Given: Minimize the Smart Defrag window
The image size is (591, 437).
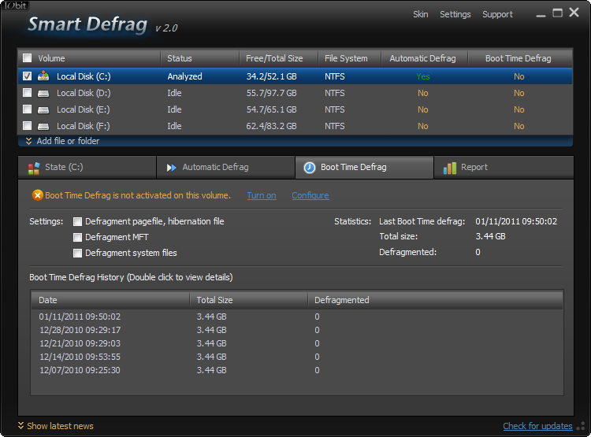Looking at the screenshot, I should pos(541,15).
